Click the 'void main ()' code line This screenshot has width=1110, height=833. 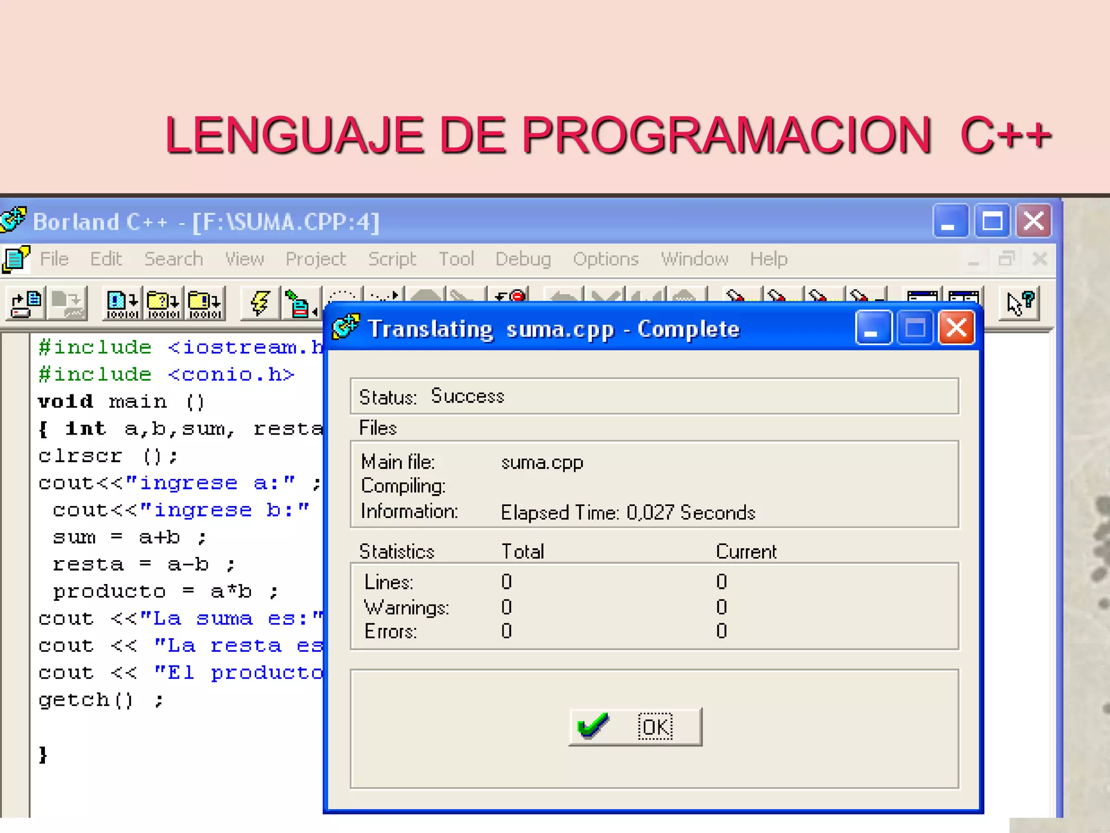121,402
